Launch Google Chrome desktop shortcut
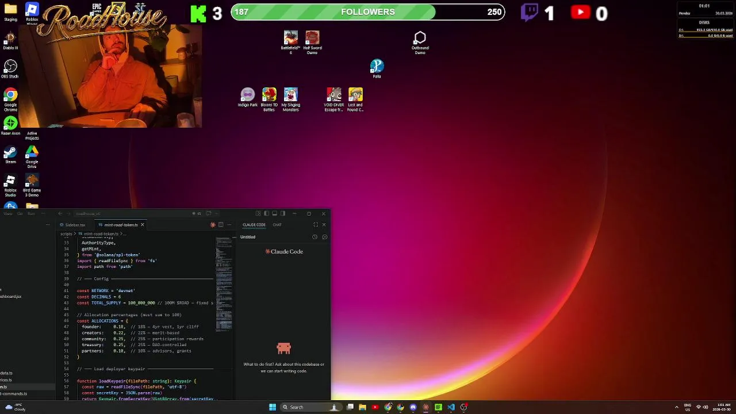The height and width of the screenshot is (414, 736). coord(10,99)
